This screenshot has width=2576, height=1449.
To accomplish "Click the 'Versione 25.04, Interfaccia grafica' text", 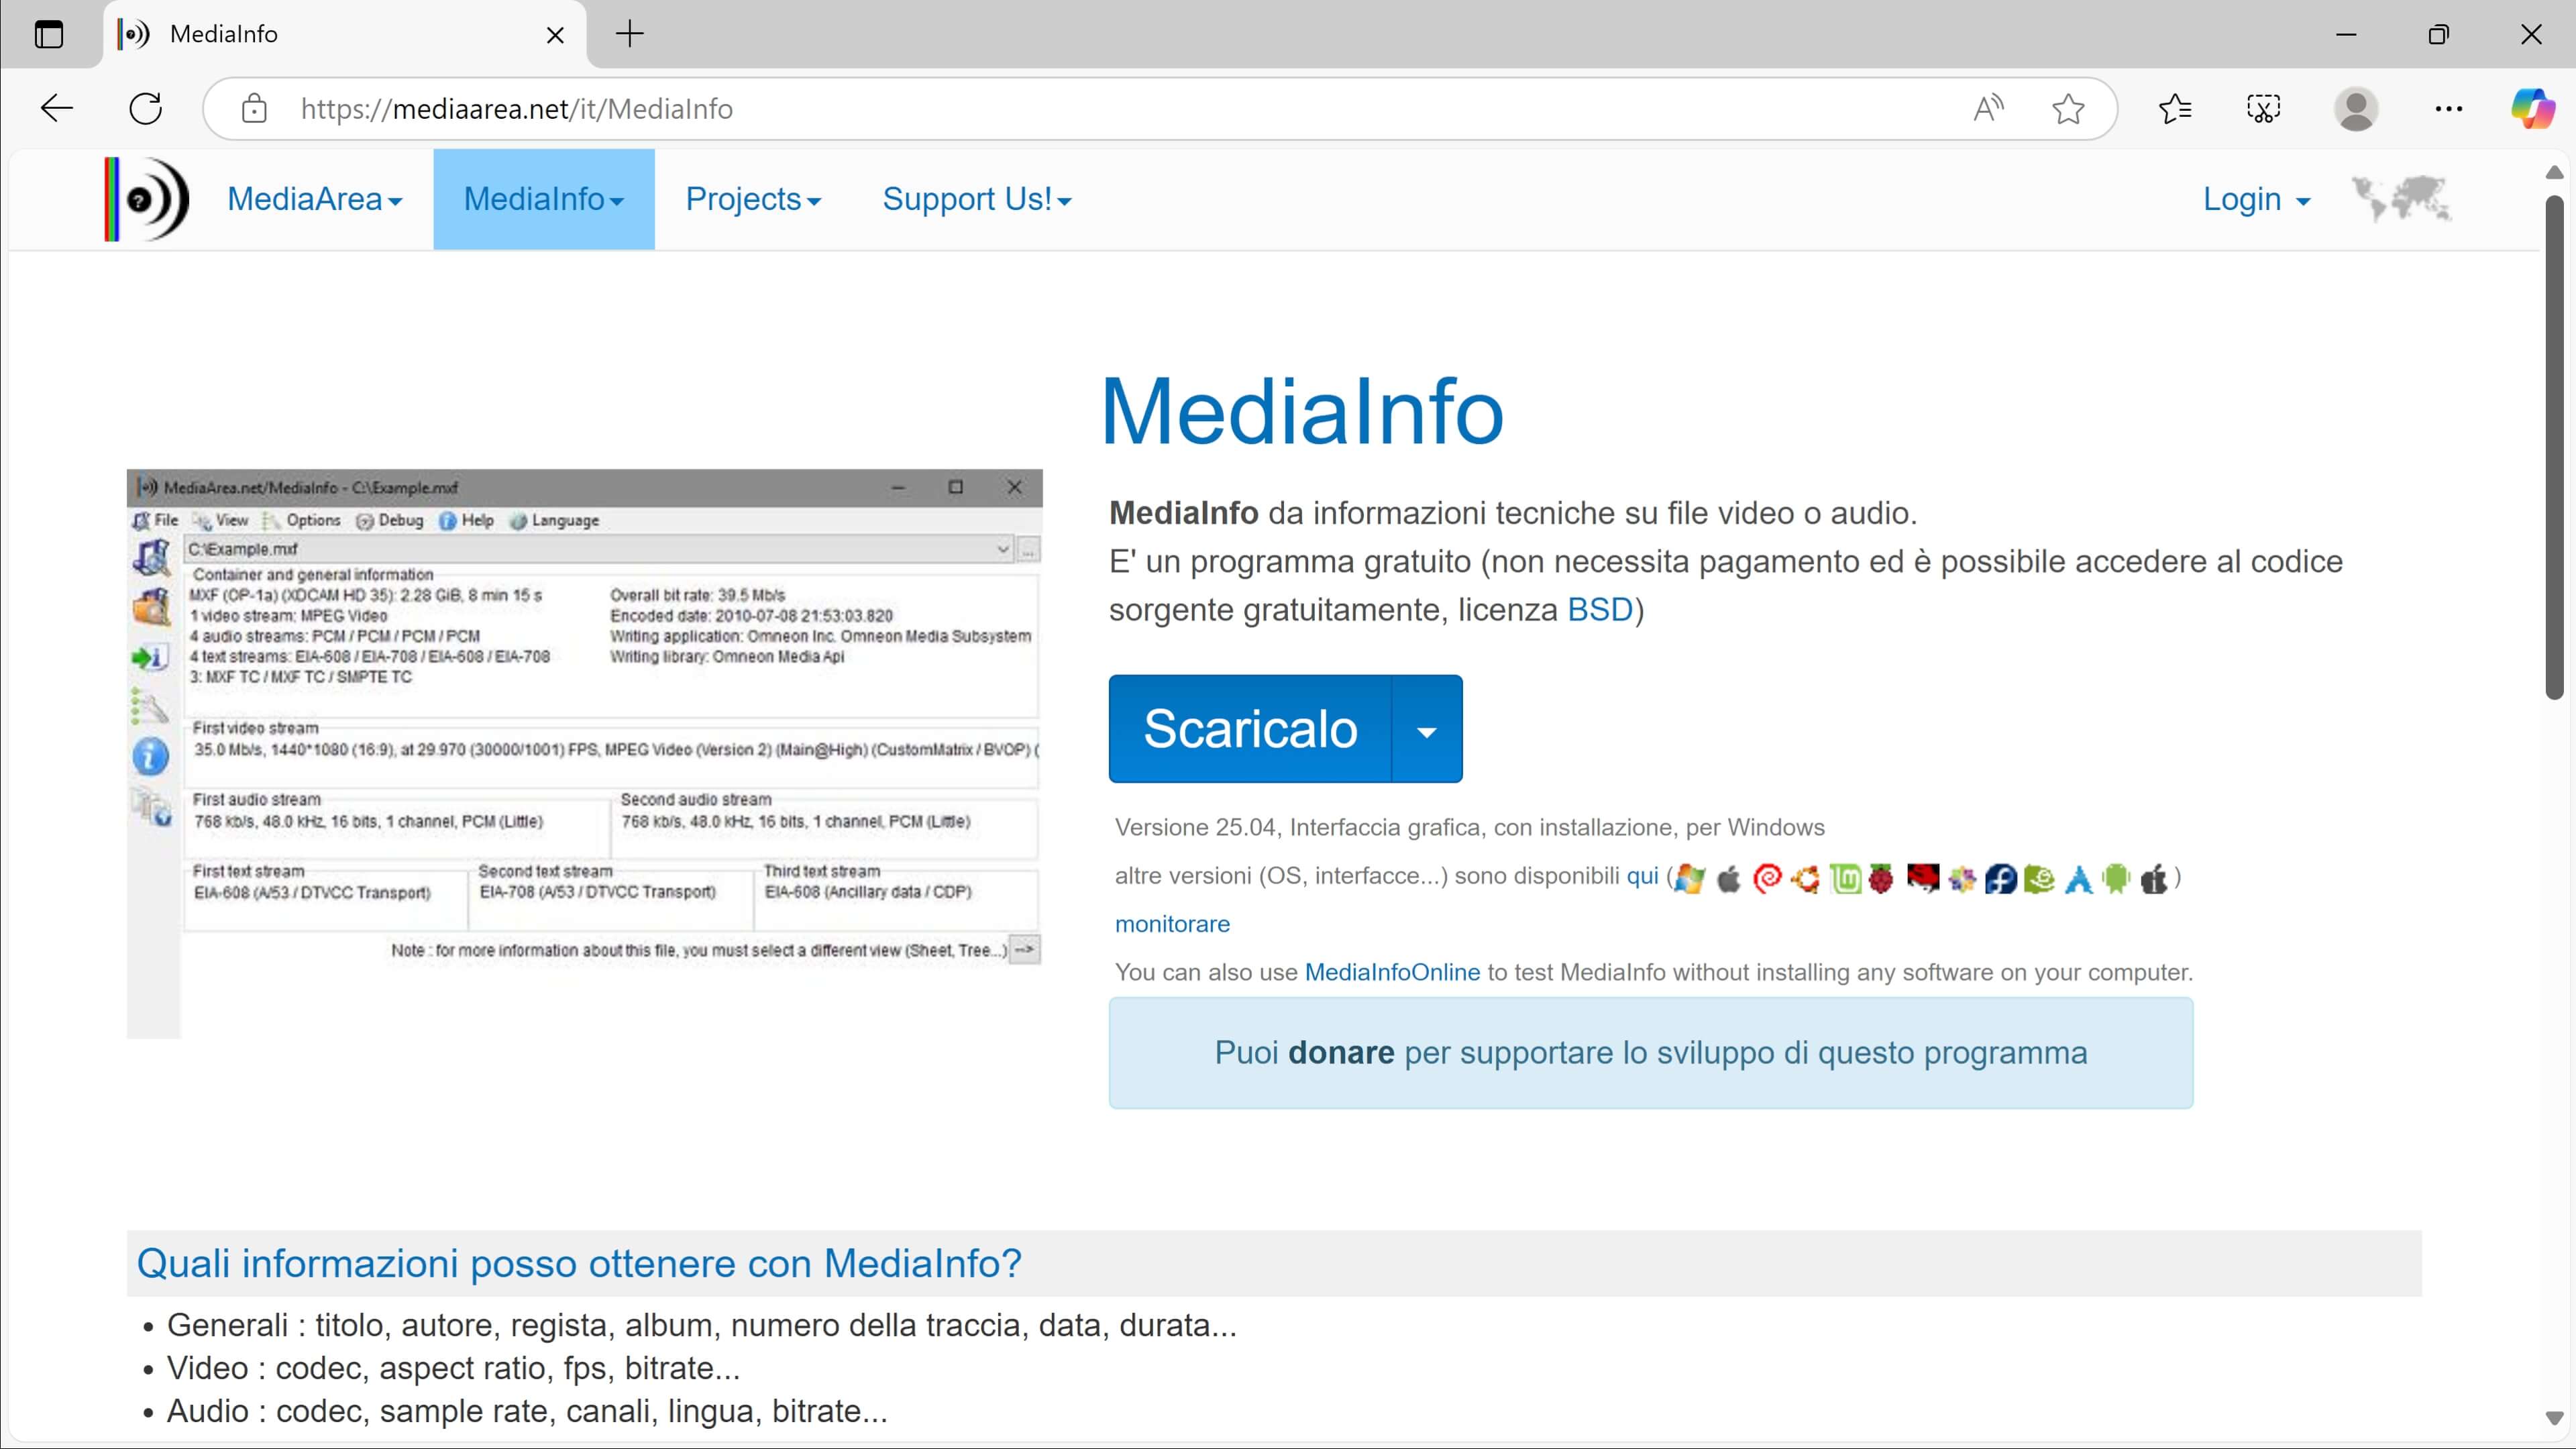I will coord(1469,827).
